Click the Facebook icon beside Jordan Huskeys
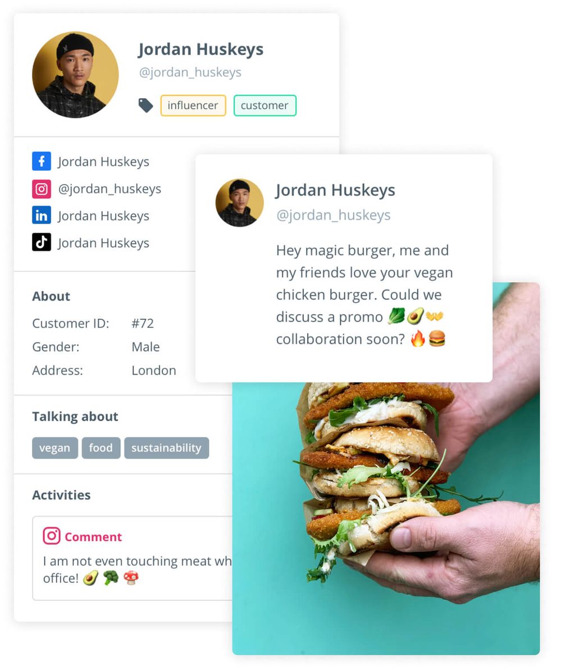The height and width of the screenshot is (670, 575). click(x=42, y=161)
